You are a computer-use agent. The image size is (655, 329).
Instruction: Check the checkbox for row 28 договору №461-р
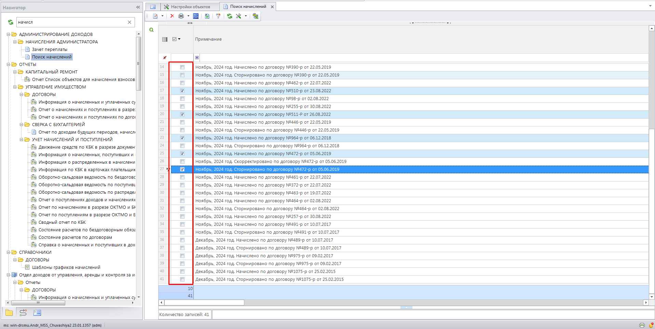point(182,177)
